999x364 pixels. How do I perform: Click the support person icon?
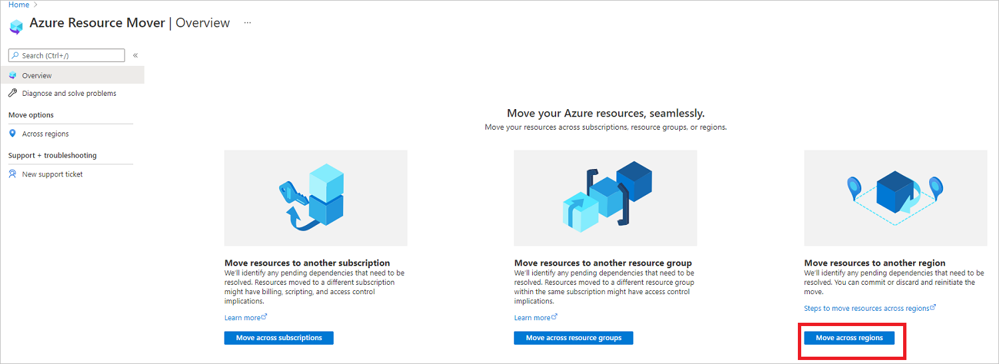coord(13,174)
